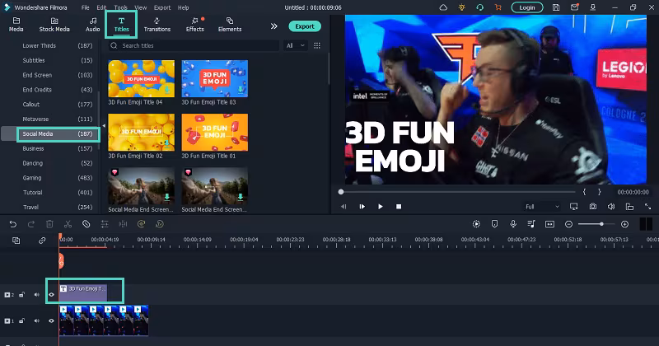Select 3D Fun Emoji Title 03 thumbnail
This screenshot has height=346, width=659.
click(215, 78)
